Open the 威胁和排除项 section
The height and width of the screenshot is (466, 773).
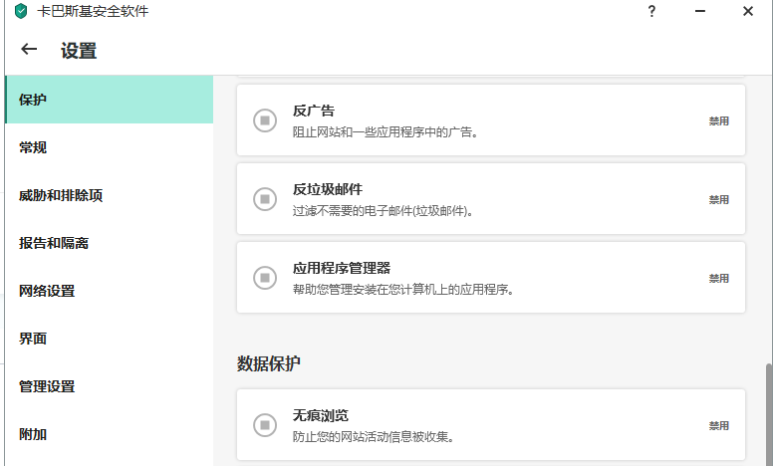pos(61,195)
